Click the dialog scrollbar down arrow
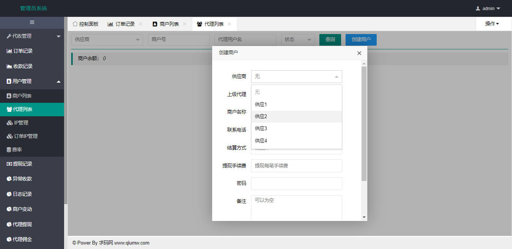Image resolution: width=512 pixels, height=249 pixels. pos(364,217)
